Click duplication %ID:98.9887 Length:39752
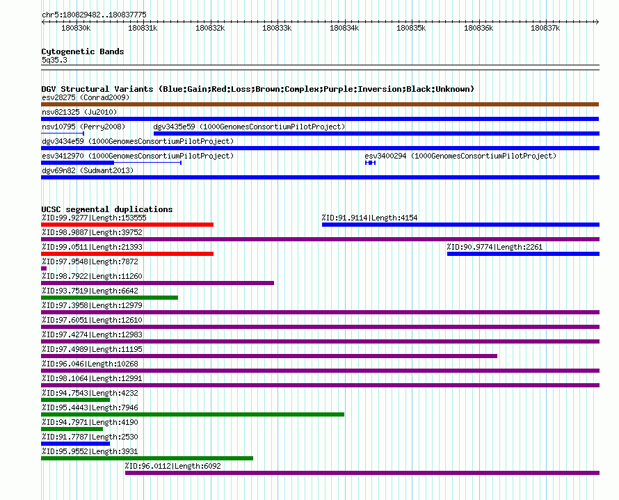This screenshot has height=500, width=619. 320,239
